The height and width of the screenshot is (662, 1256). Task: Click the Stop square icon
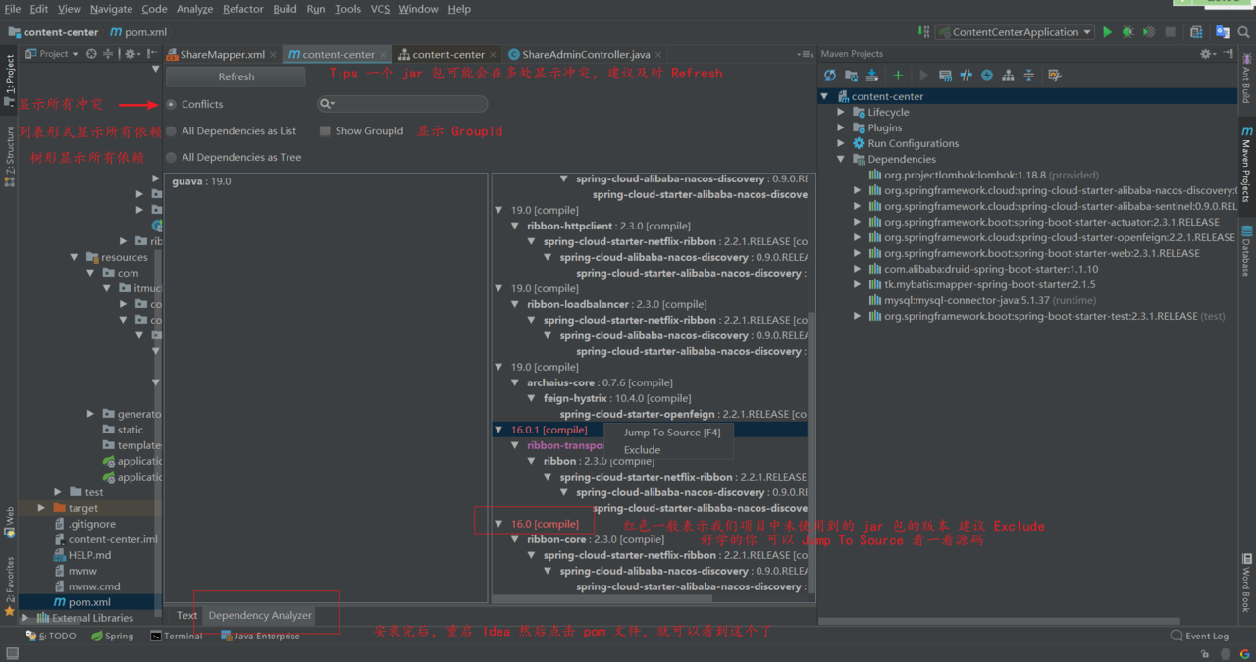pyautogui.click(x=1170, y=32)
